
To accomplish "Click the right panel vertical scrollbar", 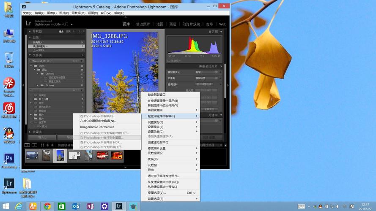I will click(225, 81).
